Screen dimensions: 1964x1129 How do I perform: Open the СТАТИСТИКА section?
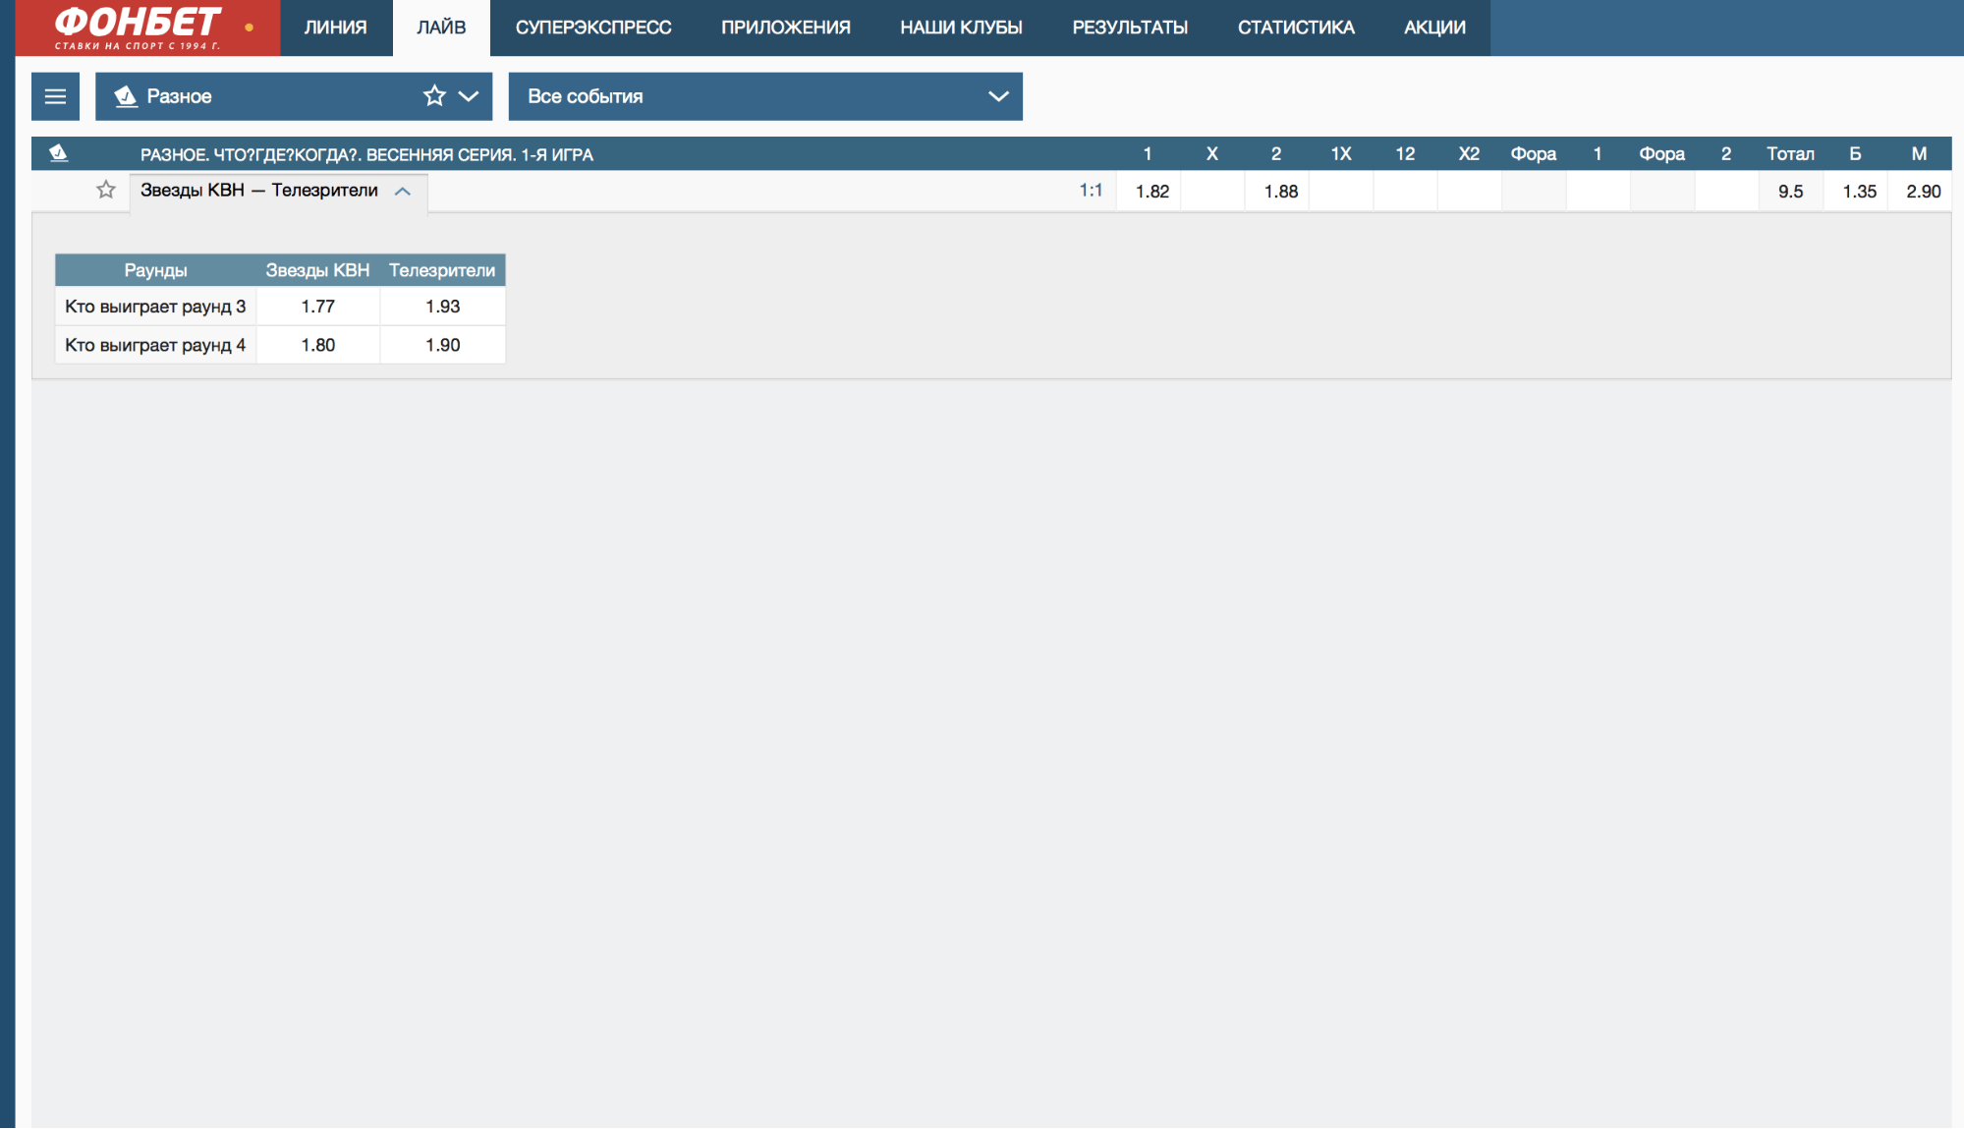click(1296, 28)
